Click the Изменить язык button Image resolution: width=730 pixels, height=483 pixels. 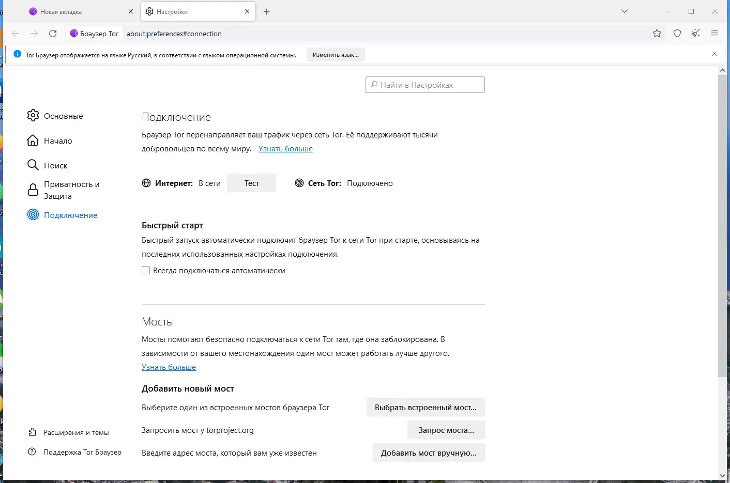click(x=336, y=55)
